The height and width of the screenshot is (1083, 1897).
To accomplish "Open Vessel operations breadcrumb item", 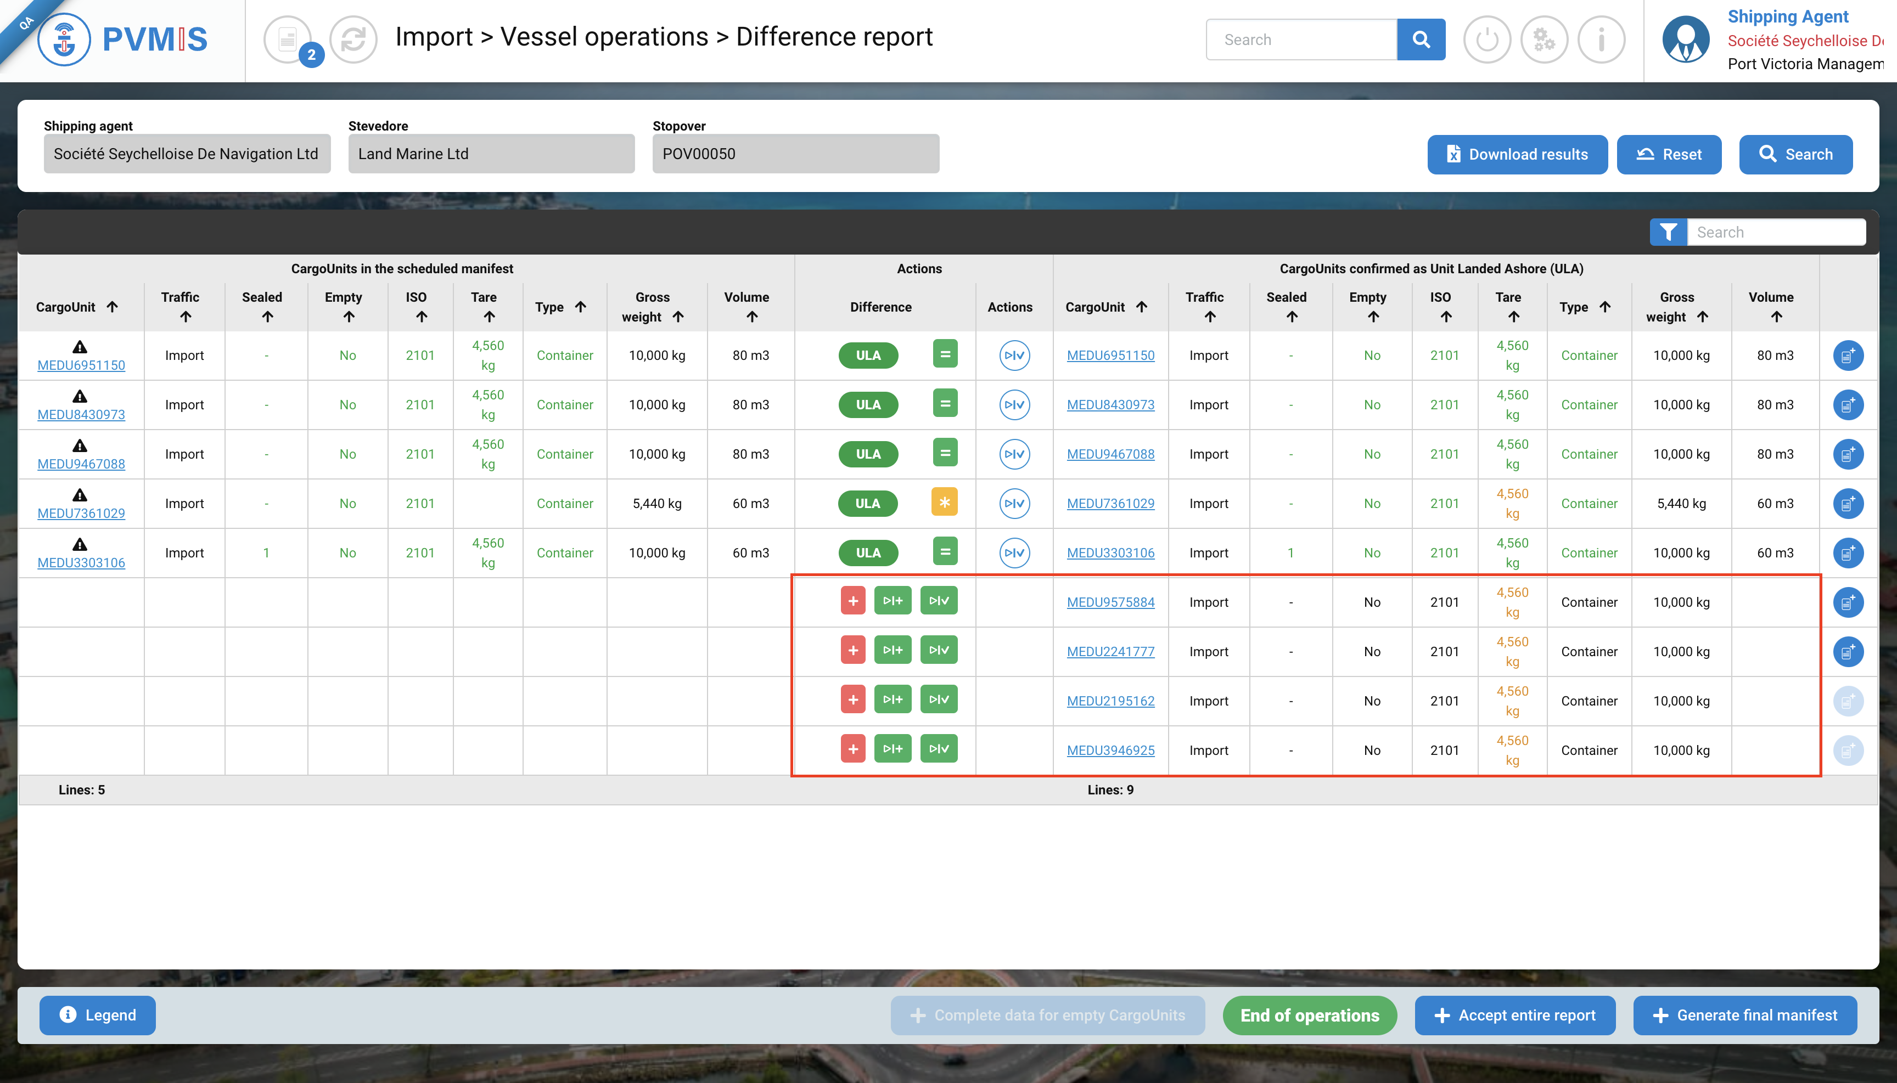I will point(604,37).
